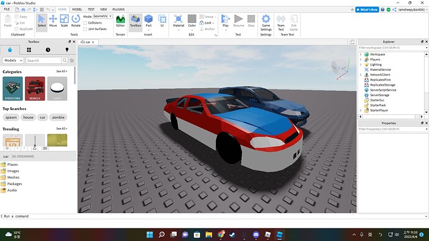Expand the Workspace tree node

pos(361,55)
